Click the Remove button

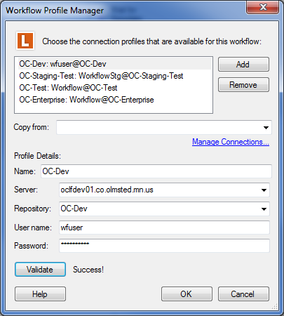tap(243, 85)
